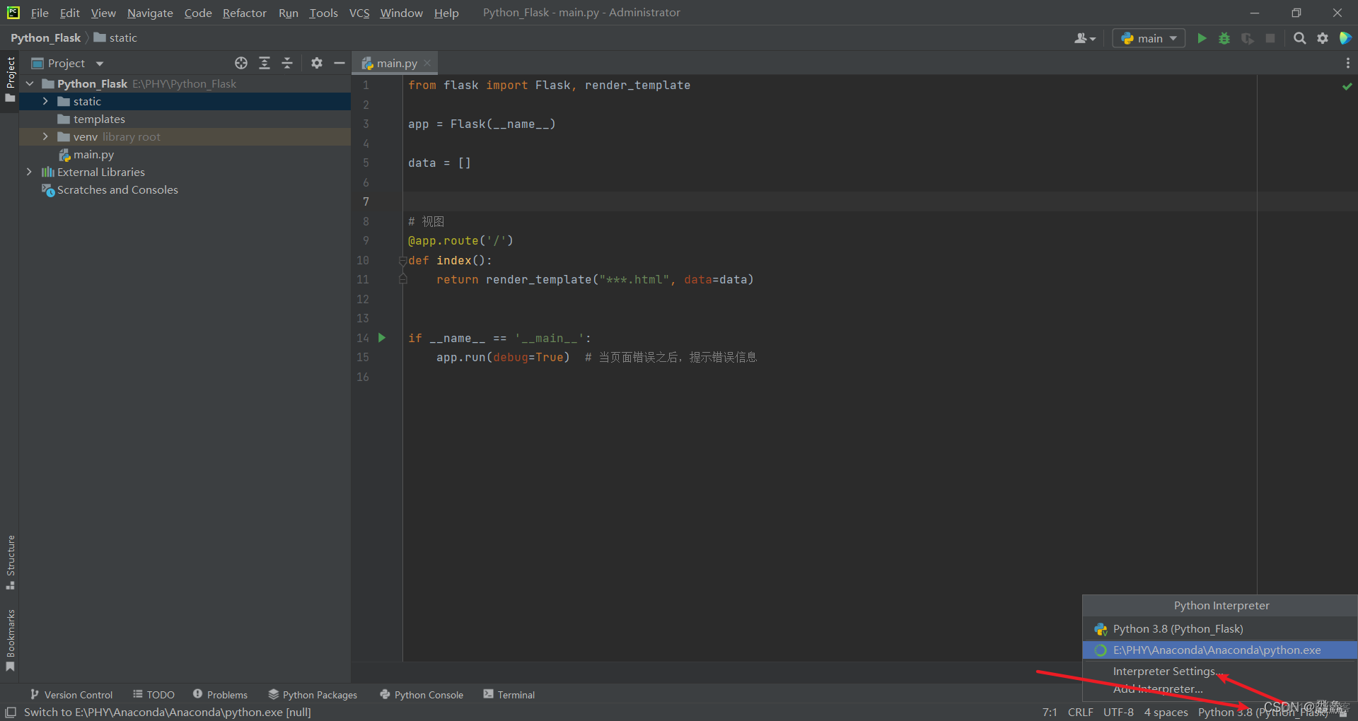The width and height of the screenshot is (1358, 721).
Task: Click the Stop process icon
Action: point(1270,38)
